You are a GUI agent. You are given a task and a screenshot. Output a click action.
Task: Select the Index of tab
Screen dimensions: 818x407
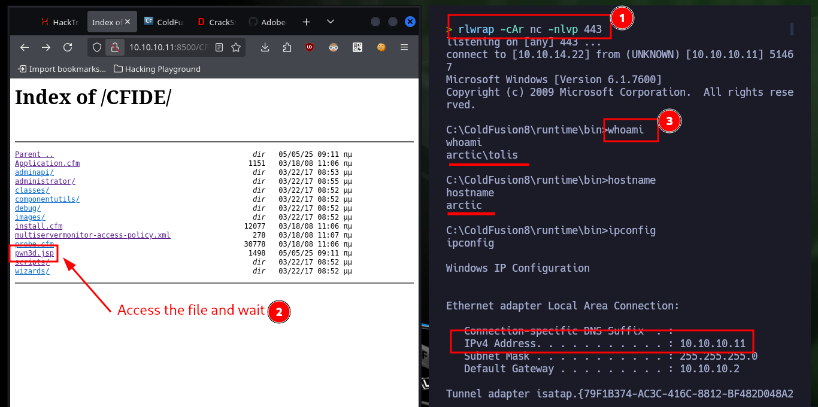[107, 22]
